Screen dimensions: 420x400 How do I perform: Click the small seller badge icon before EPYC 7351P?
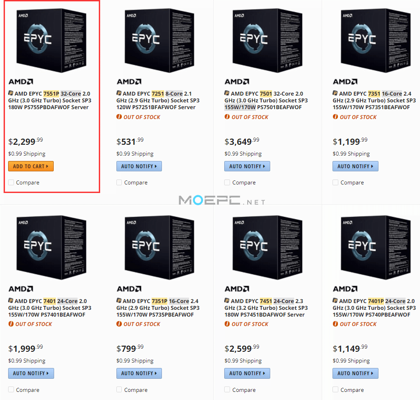[119, 300]
